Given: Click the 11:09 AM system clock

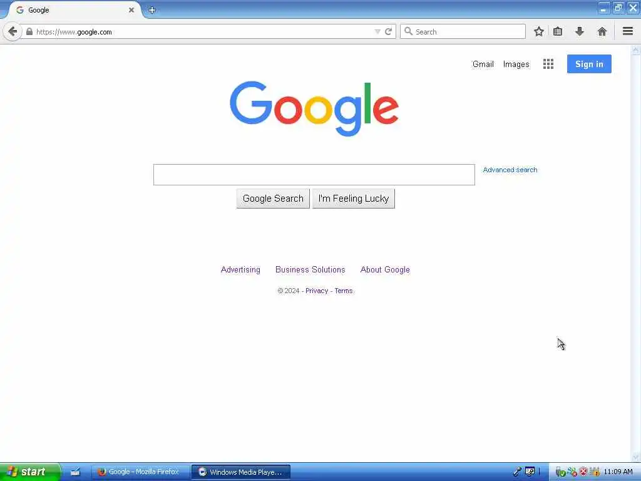Looking at the screenshot, I should click(618, 472).
